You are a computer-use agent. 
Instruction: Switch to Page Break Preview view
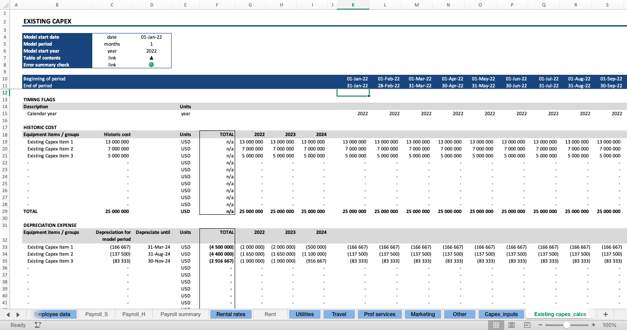527,325
